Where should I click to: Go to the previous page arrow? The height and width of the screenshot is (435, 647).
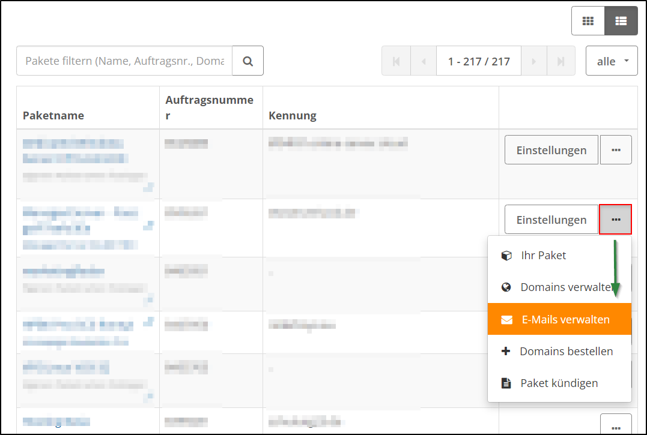tap(424, 61)
